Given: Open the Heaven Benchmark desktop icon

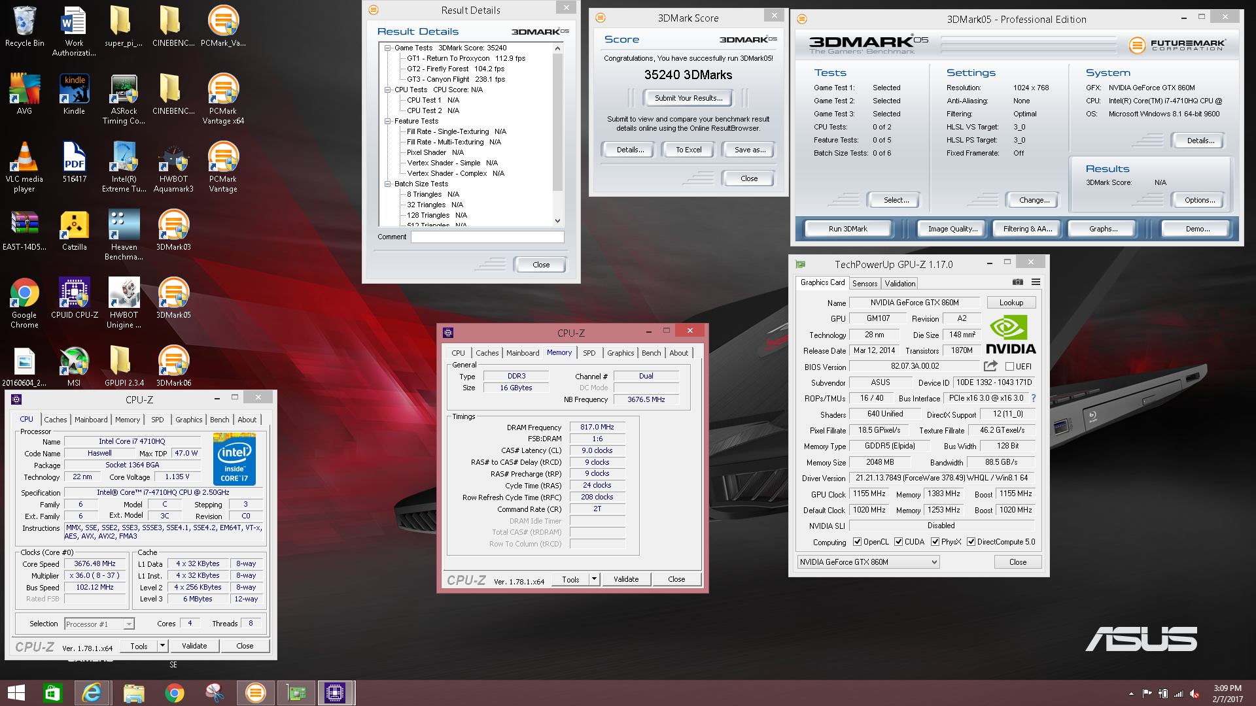Looking at the screenshot, I should point(124,235).
